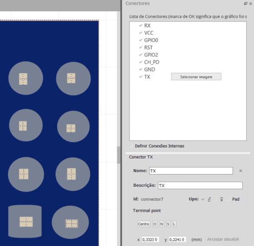The width and height of the screenshot is (254, 246).
Task: Click the L terminal point button
Action: click(x=174, y=224)
